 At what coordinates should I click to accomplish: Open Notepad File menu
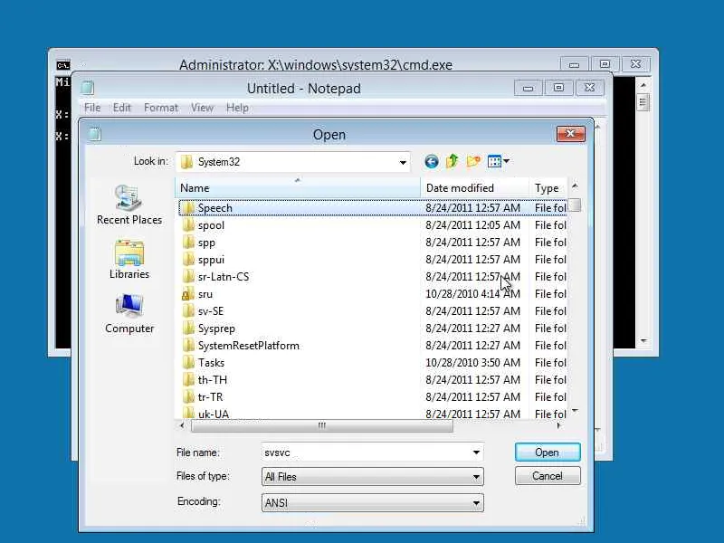pos(92,108)
